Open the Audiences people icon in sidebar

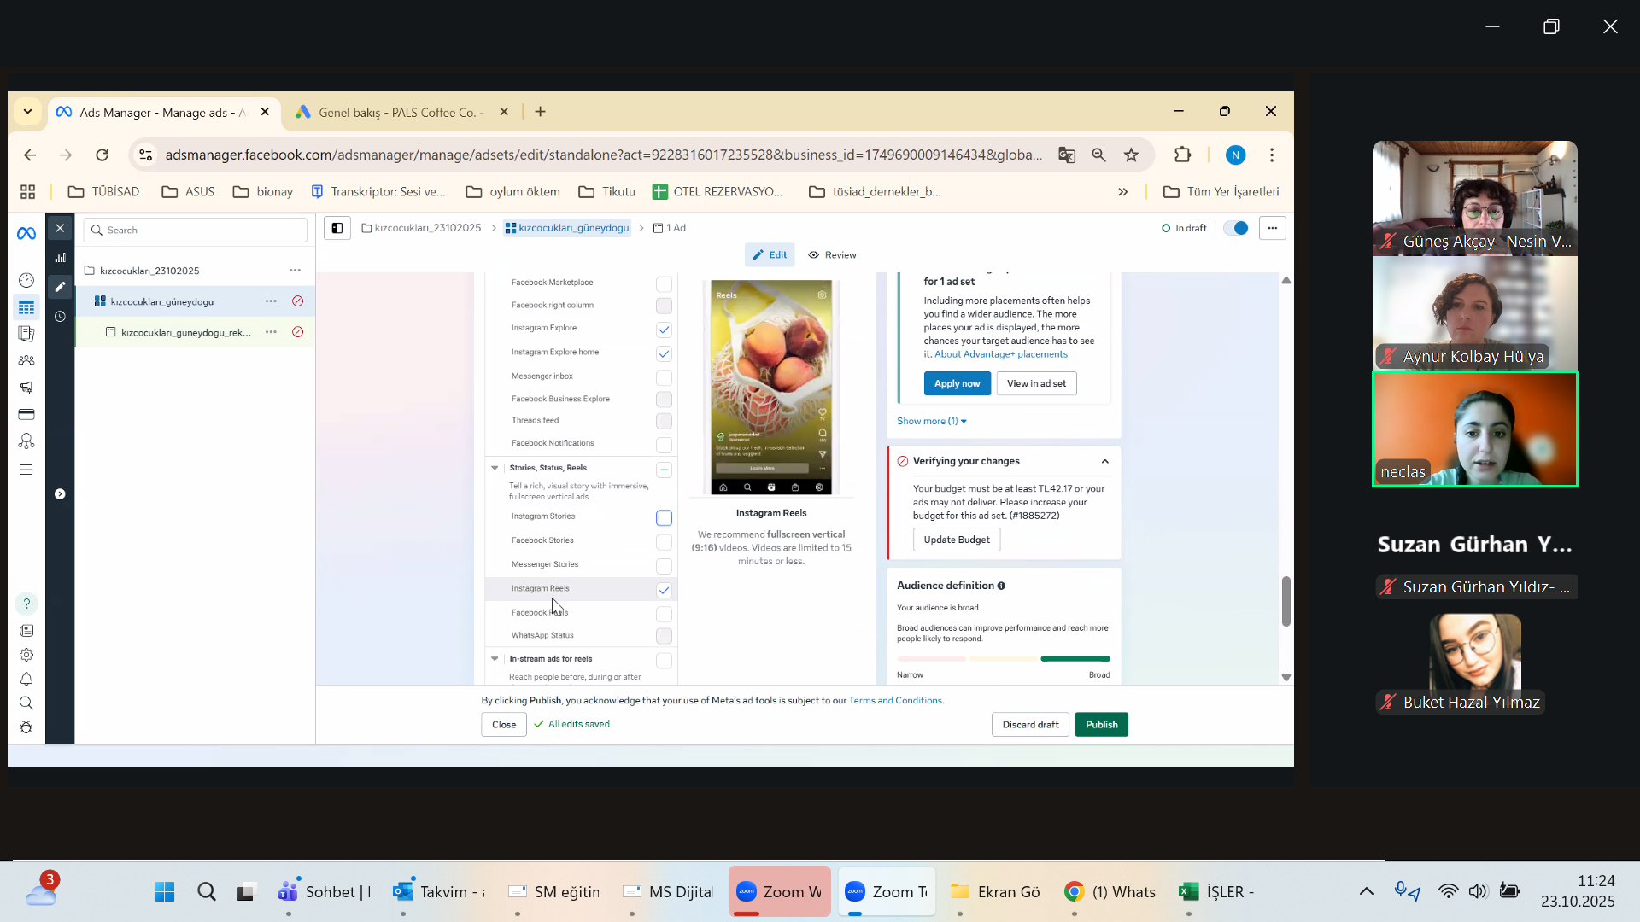pyautogui.click(x=26, y=360)
